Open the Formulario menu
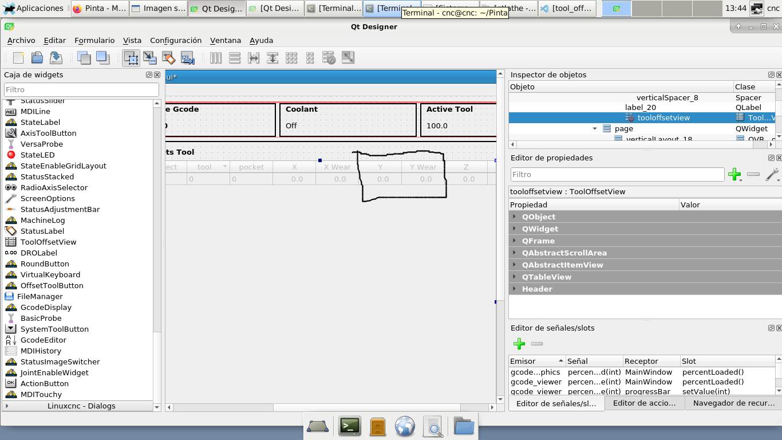 (94, 40)
